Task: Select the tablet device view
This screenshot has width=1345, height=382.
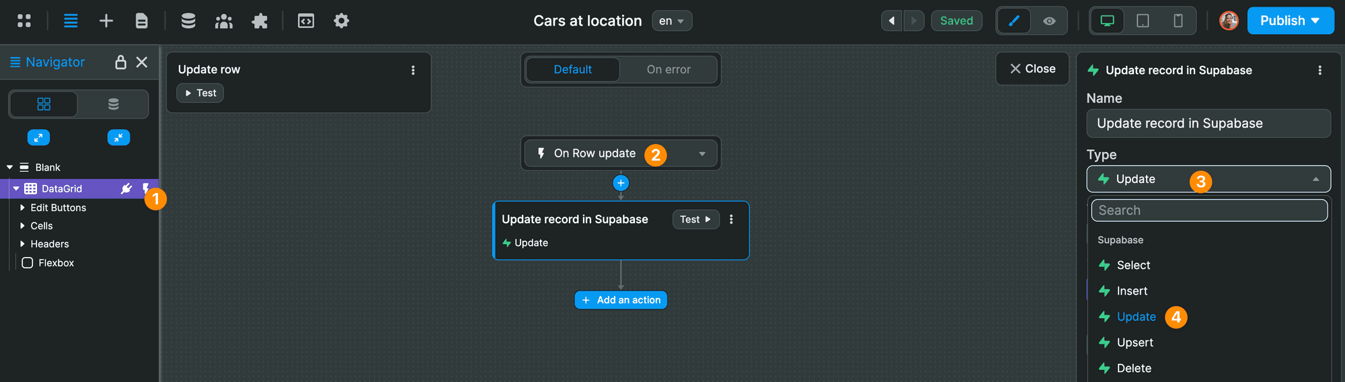Action: tap(1143, 21)
